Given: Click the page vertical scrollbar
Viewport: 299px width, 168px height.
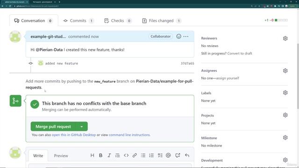Looking at the screenshot, I should [x=298, y=76].
